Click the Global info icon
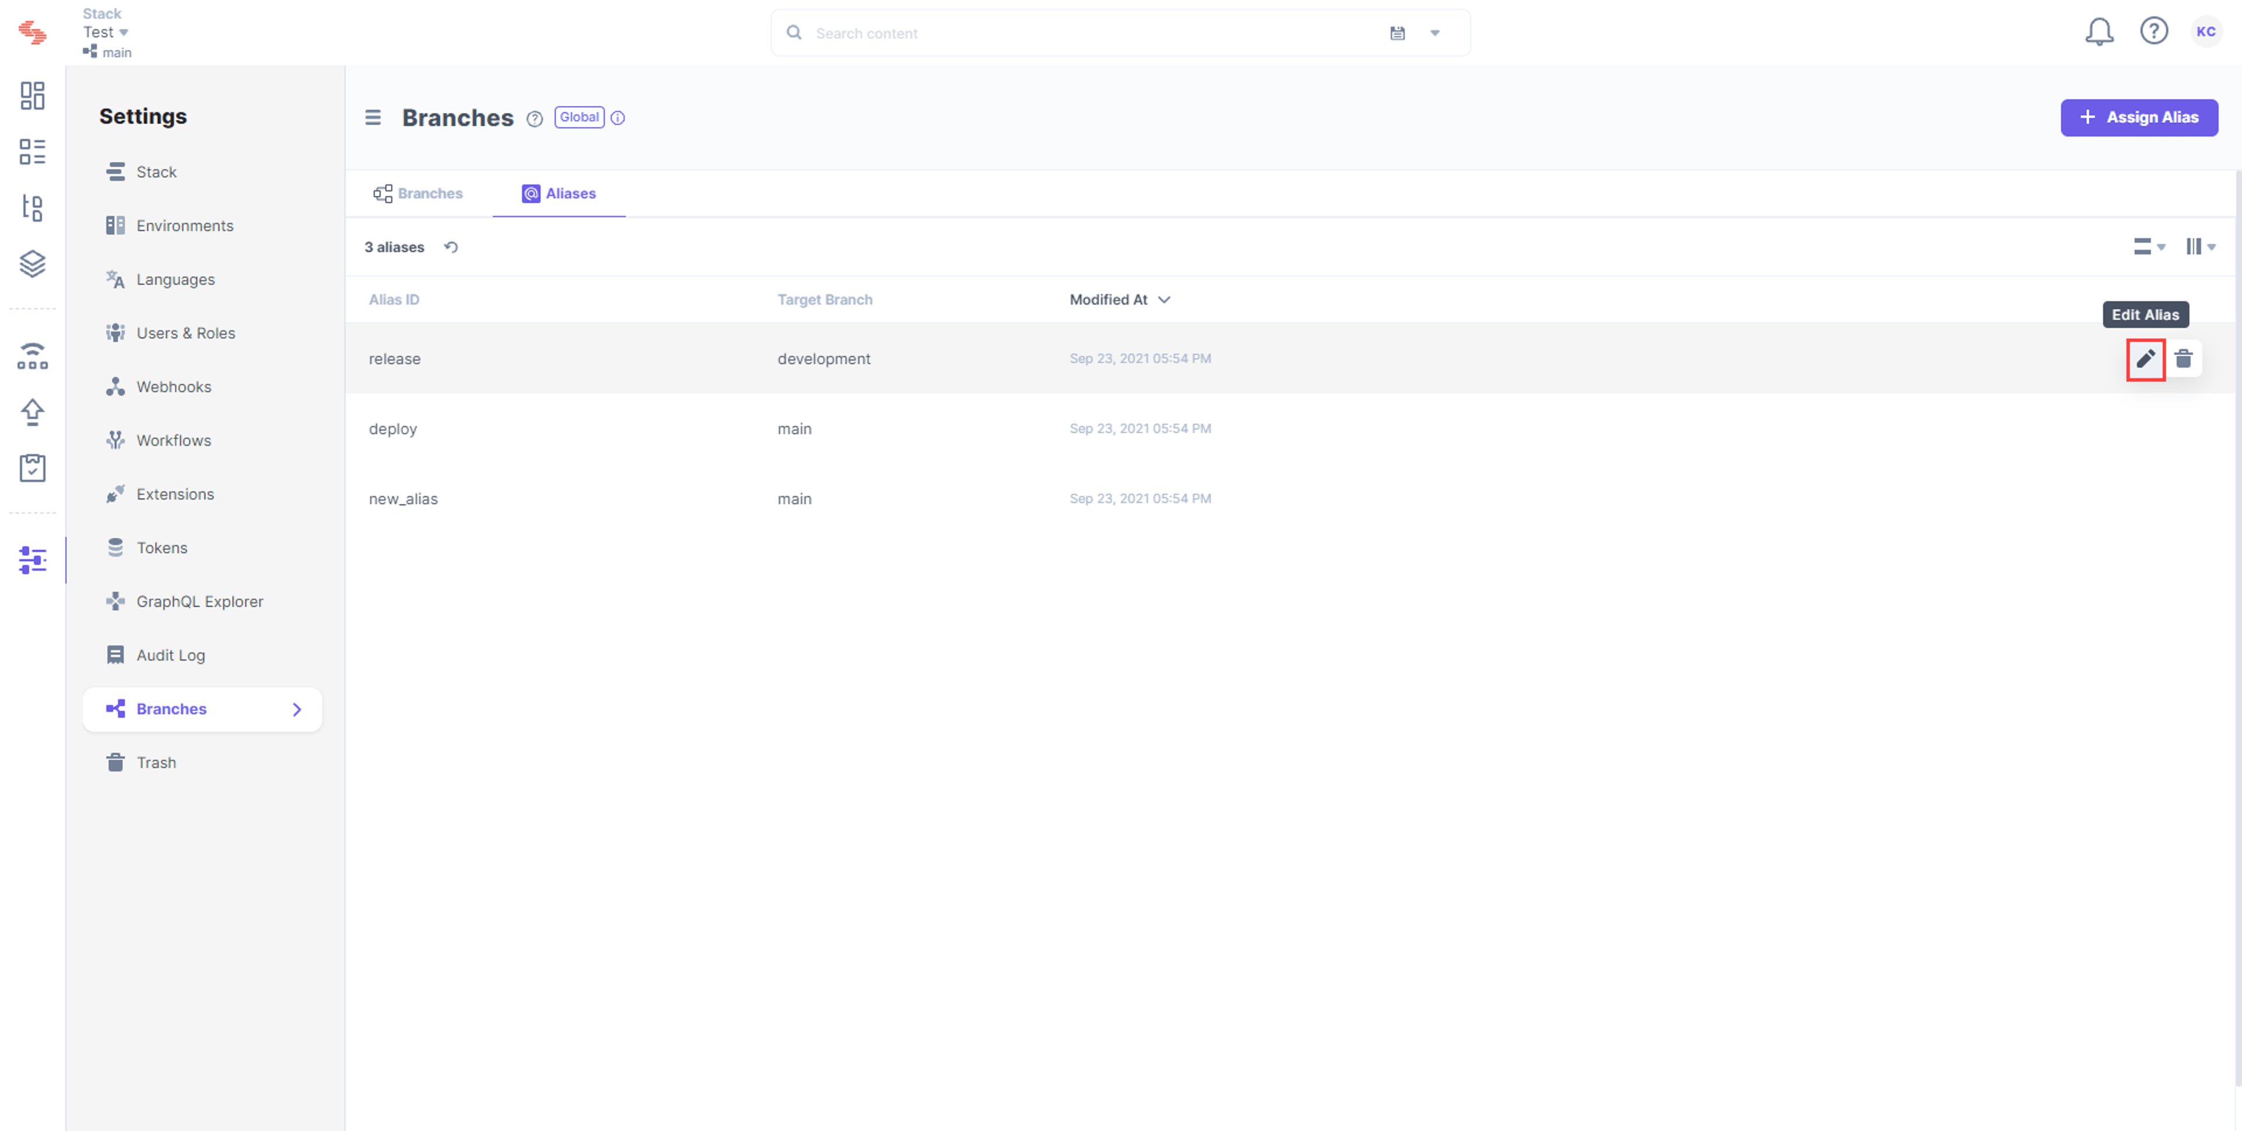 click(x=618, y=117)
